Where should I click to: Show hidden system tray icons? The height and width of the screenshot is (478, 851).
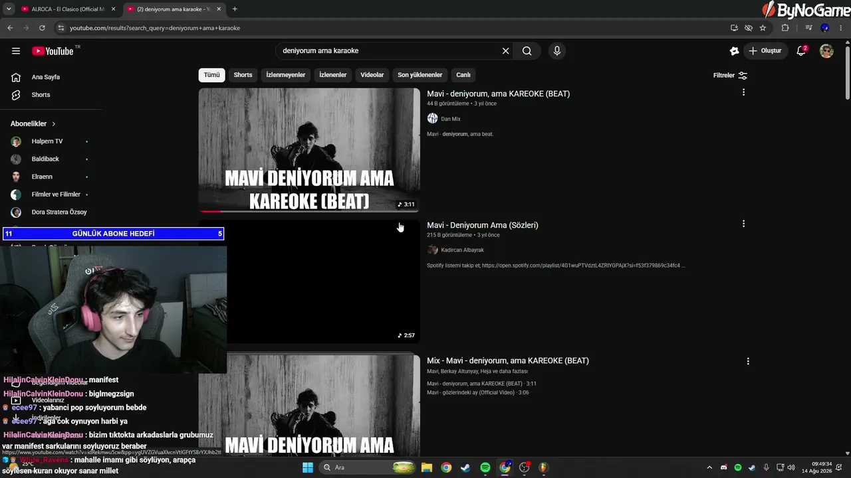coord(709,467)
